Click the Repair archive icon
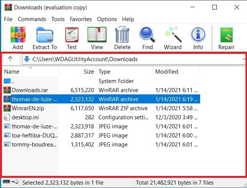 227,35
